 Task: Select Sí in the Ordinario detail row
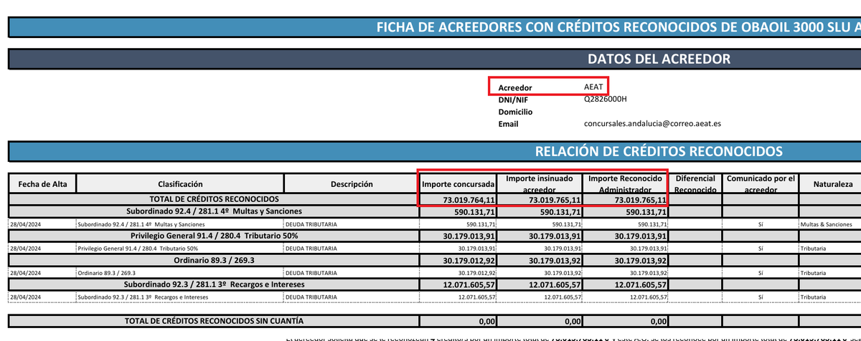[x=760, y=273]
